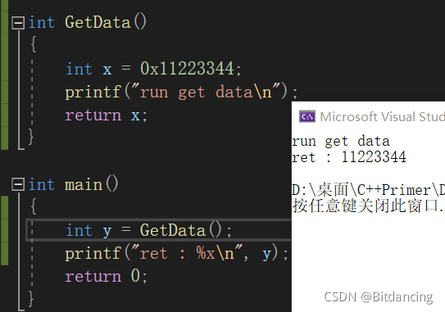Collapse the main function block
This screenshot has width=445, height=312.
point(18,185)
